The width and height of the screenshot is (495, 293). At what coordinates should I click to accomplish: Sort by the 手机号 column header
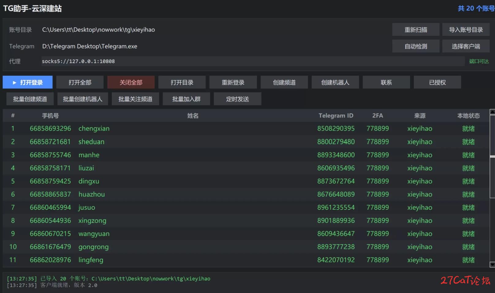click(x=50, y=116)
